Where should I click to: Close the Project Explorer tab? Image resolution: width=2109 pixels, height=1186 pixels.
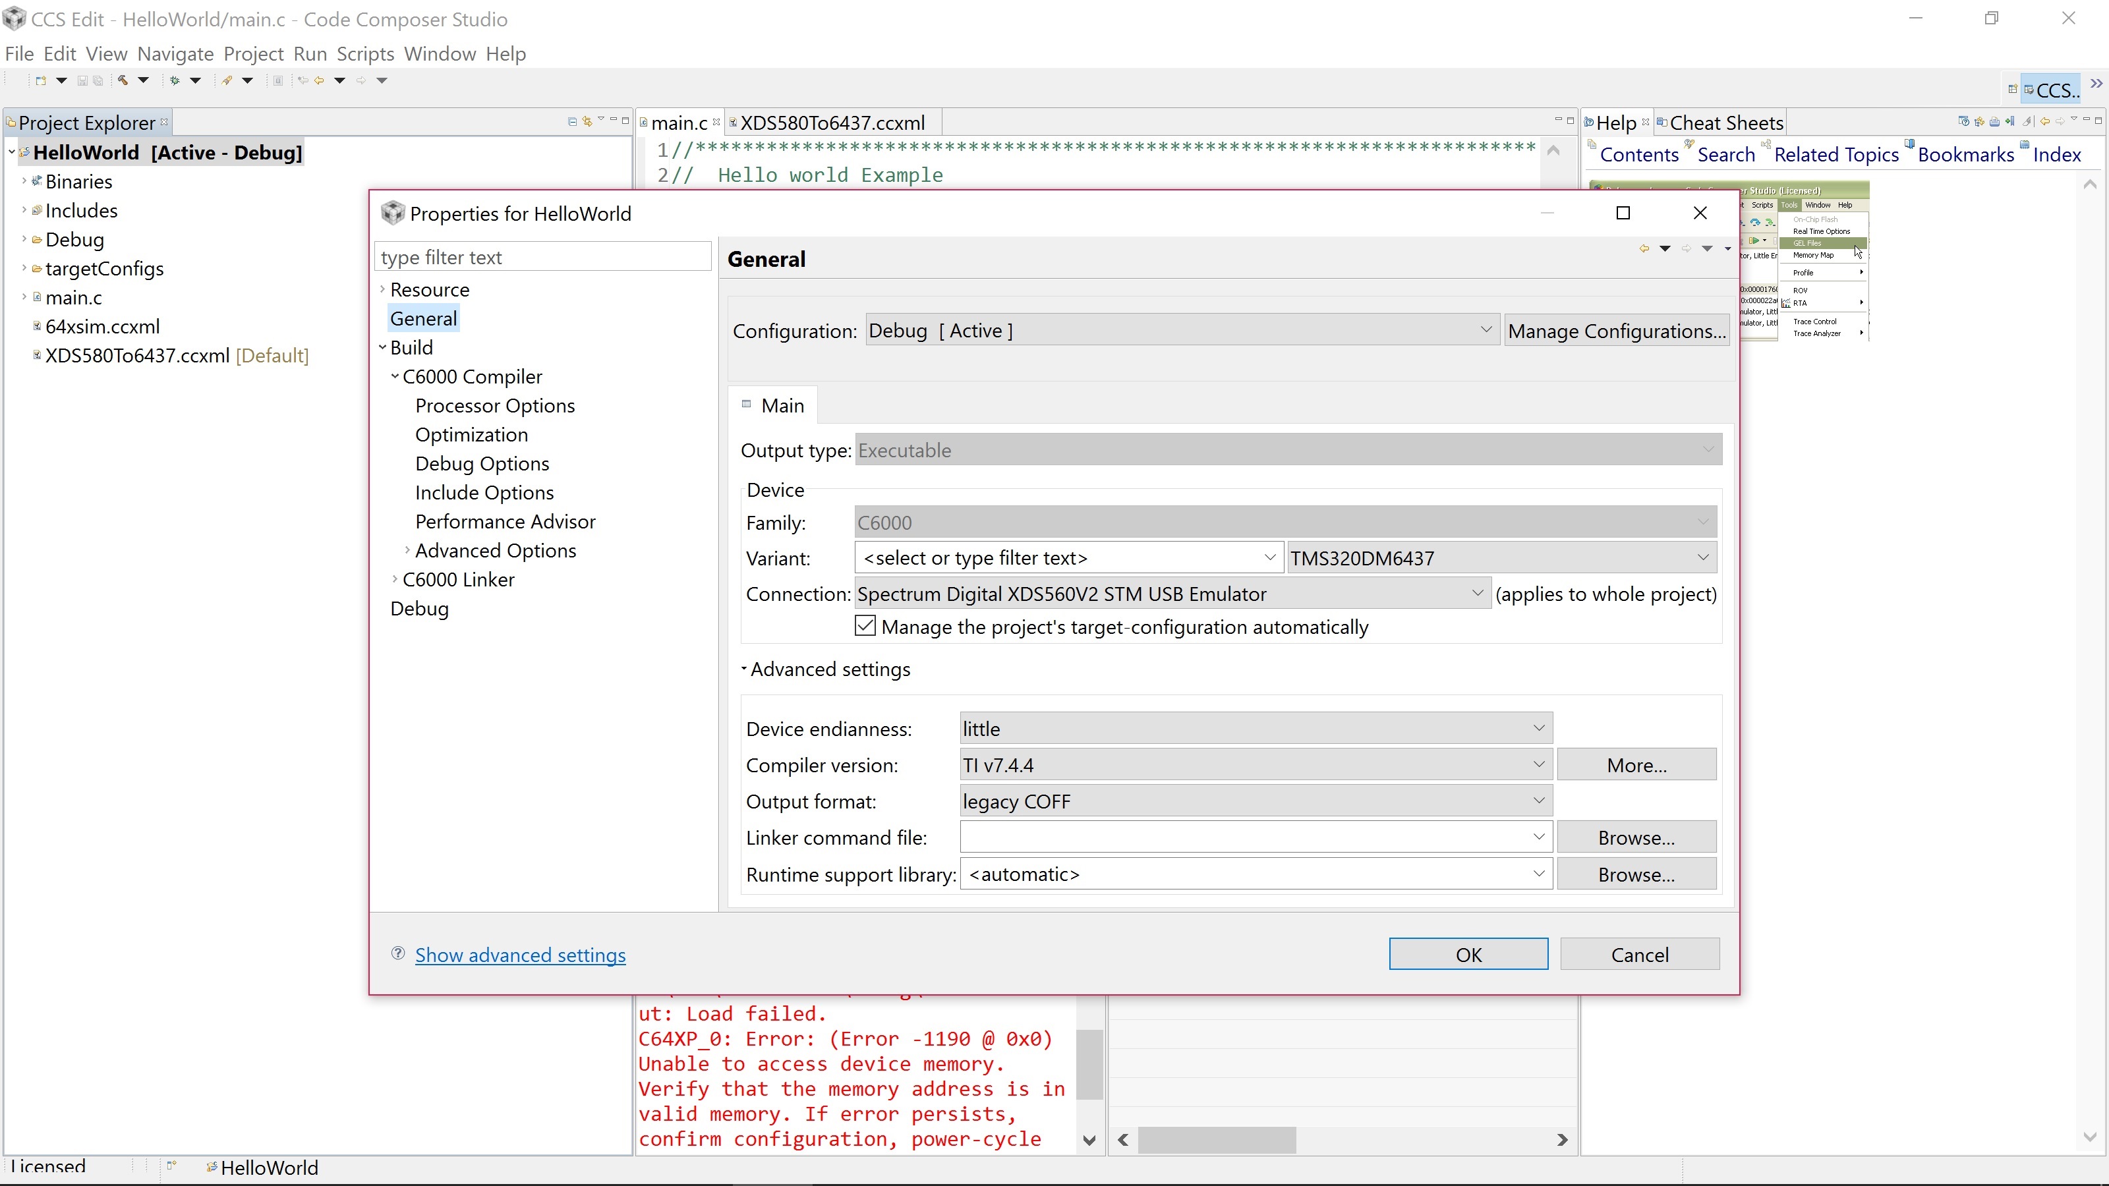165,122
